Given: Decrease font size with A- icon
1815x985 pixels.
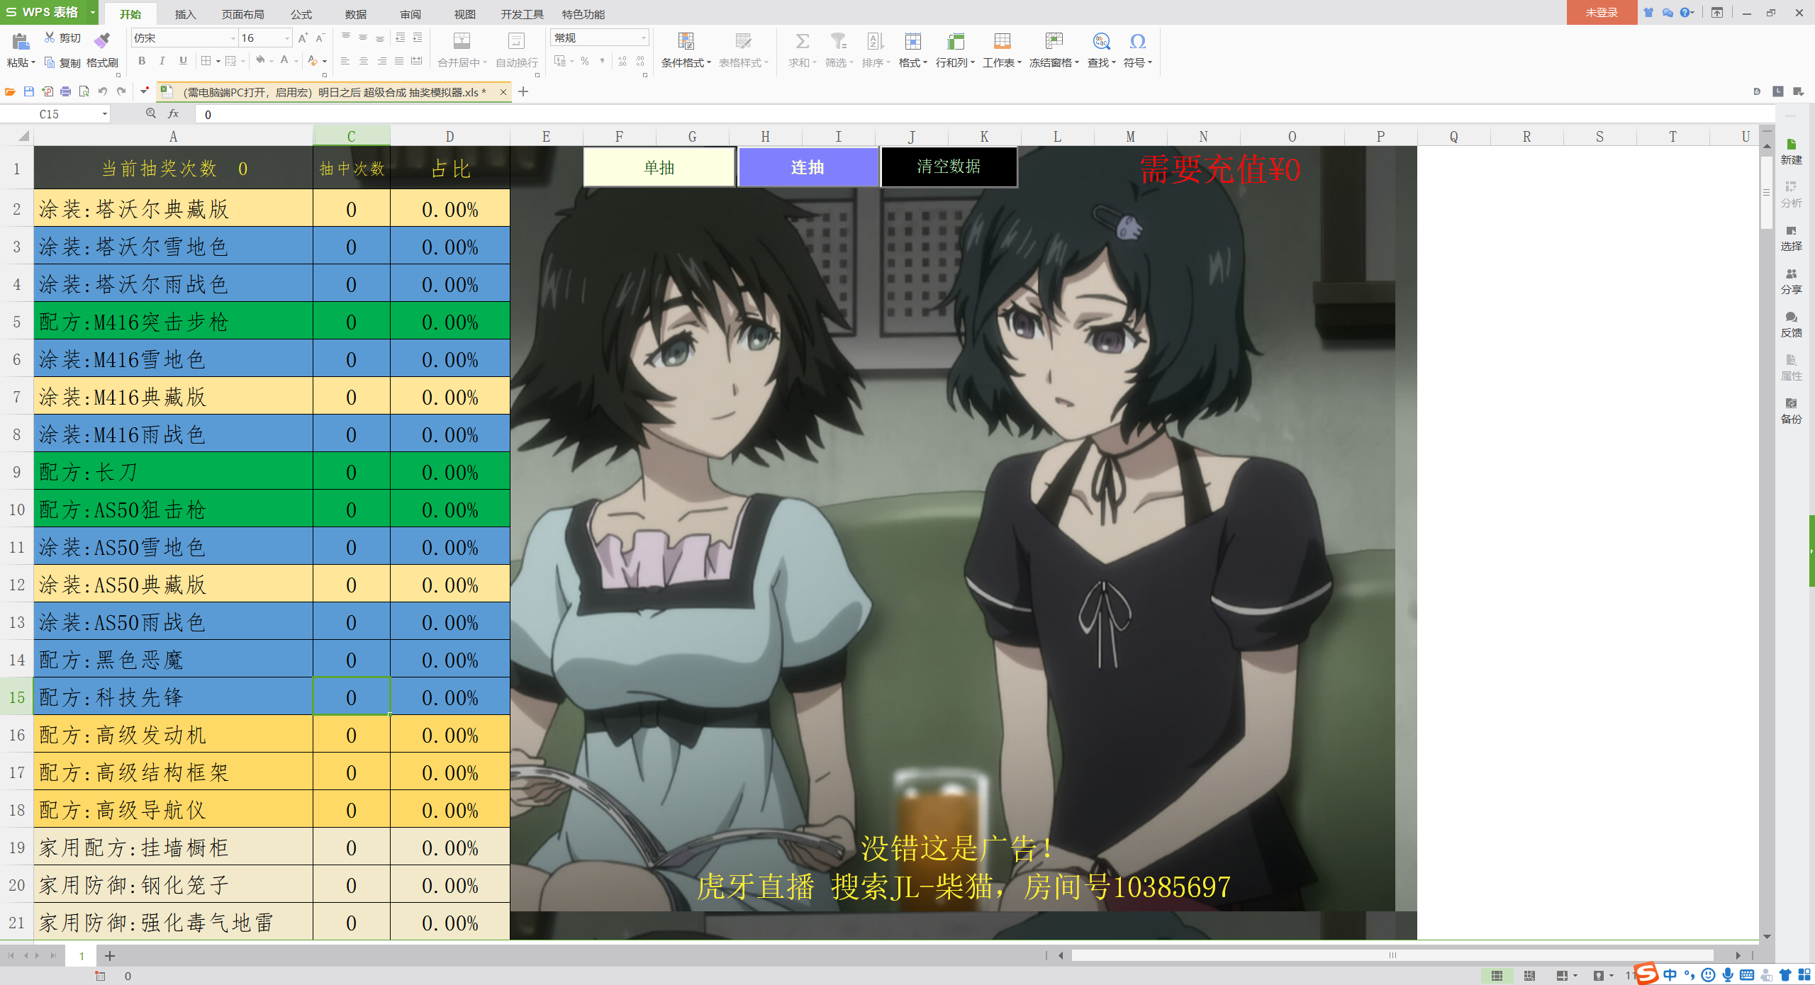Looking at the screenshot, I should pyautogui.click(x=320, y=38).
